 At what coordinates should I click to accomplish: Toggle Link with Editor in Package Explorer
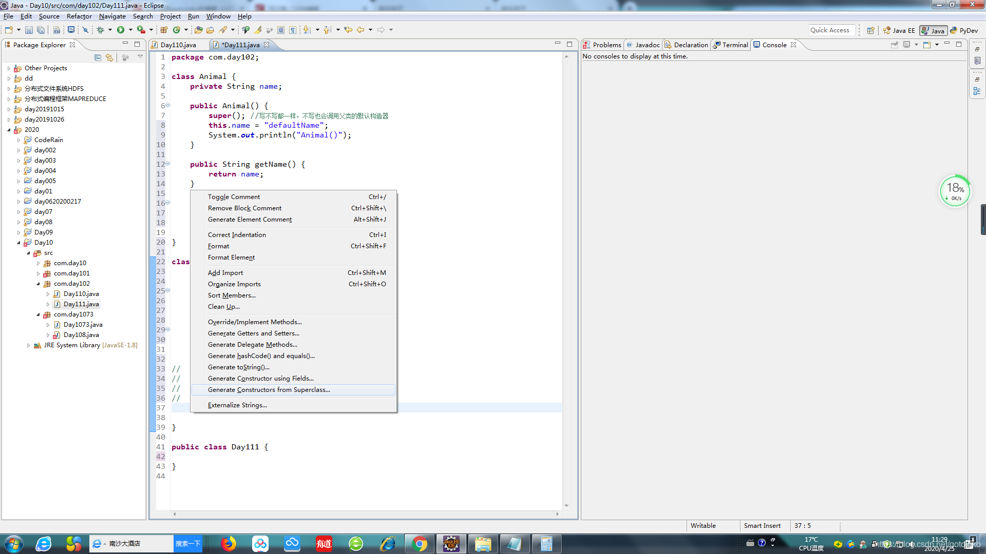point(109,57)
